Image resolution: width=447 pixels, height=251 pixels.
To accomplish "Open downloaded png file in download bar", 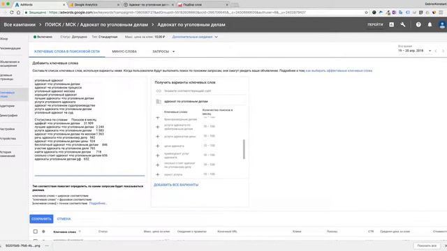I will pos(23,245).
